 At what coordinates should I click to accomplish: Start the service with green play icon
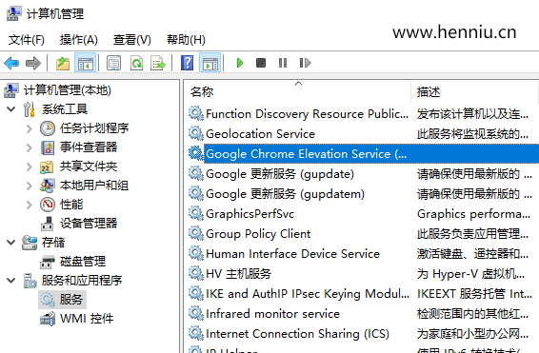[x=240, y=63]
